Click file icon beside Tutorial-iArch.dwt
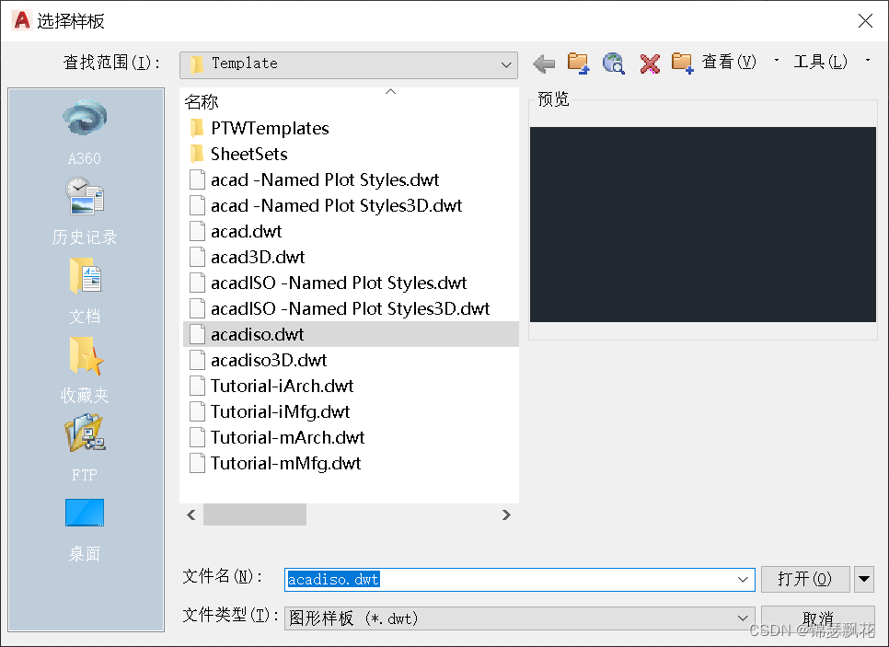Image resolution: width=889 pixels, height=647 pixels. coord(197,386)
